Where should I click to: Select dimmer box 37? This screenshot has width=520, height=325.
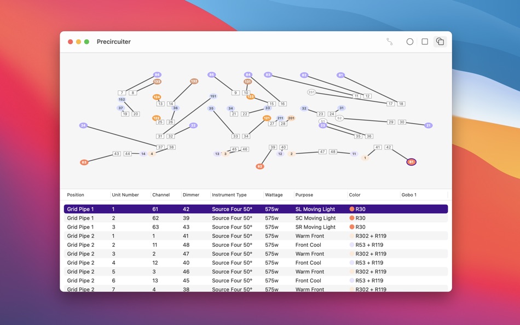(160, 147)
